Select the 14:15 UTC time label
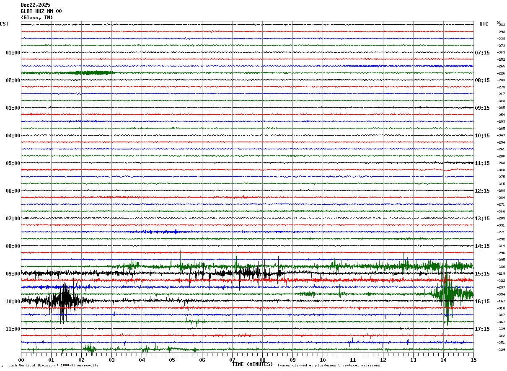 point(482,246)
